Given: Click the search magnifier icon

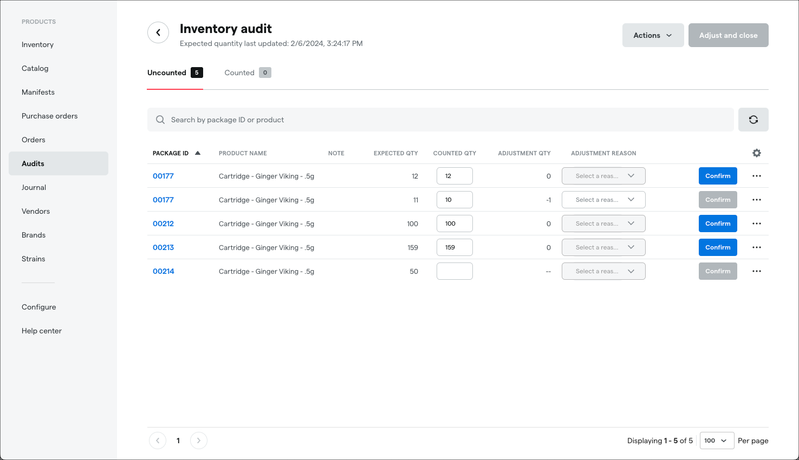Looking at the screenshot, I should [x=160, y=120].
